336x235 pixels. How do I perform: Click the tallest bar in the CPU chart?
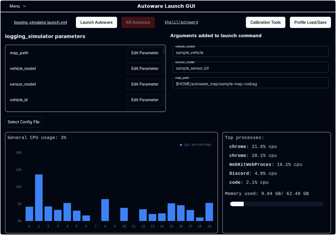point(39,196)
